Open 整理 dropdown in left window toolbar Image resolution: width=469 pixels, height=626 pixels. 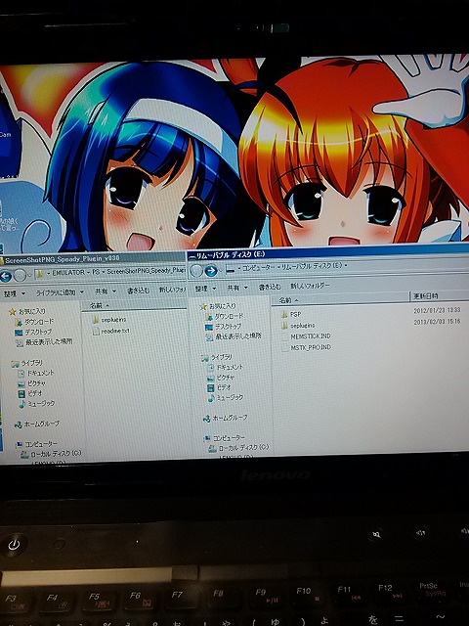tap(15, 293)
